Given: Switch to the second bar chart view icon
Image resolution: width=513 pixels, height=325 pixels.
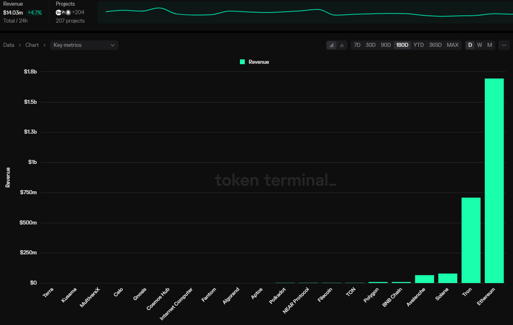Looking at the screenshot, I should click(342, 45).
